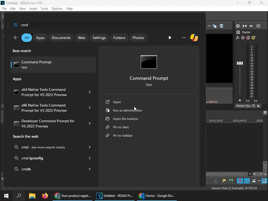Click the Master automation settings icon
Screen dimensions: 268x201
[x=243, y=38]
